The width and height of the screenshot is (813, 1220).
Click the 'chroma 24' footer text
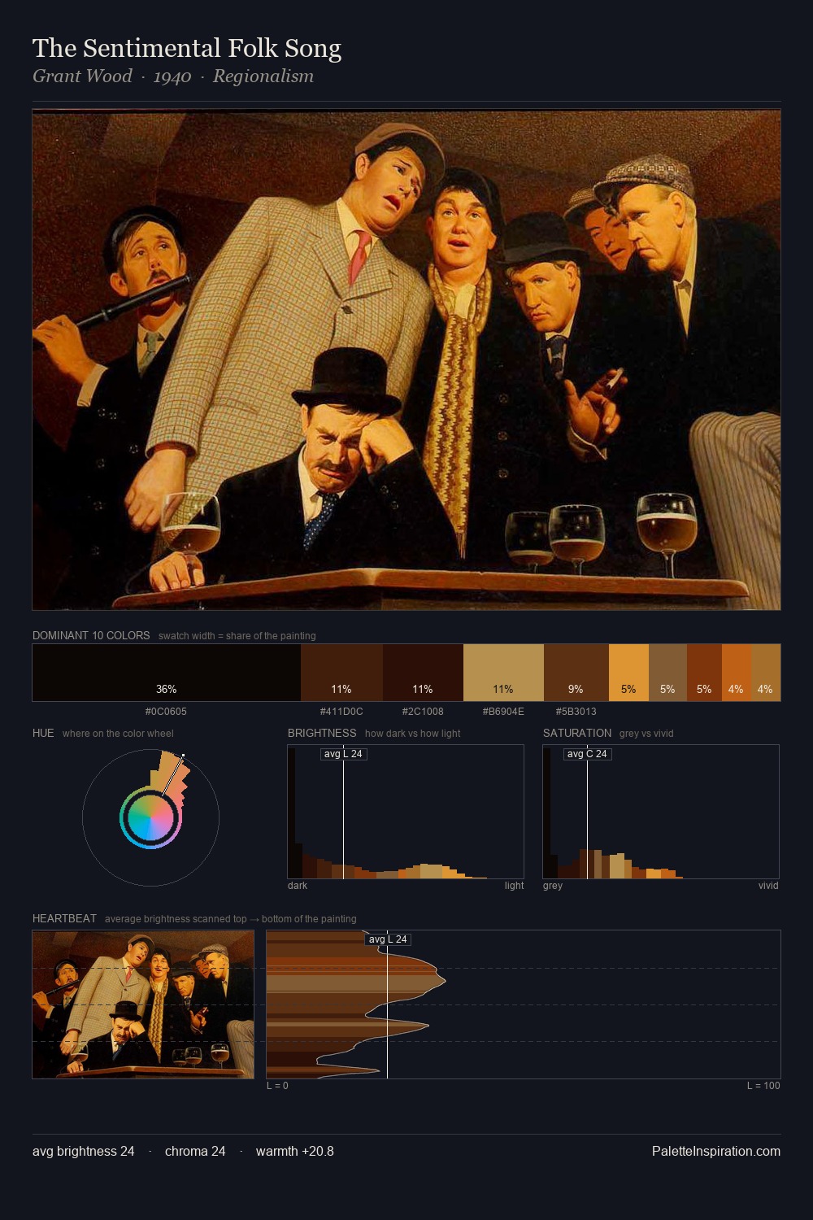click(x=195, y=1151)
